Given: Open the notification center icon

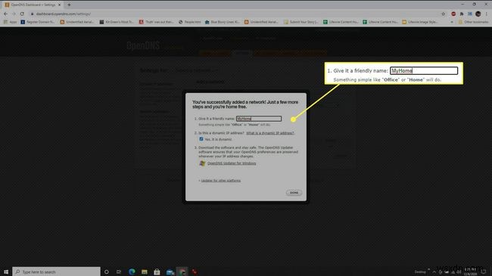Looking at the screenshot, I should point(484,271).
